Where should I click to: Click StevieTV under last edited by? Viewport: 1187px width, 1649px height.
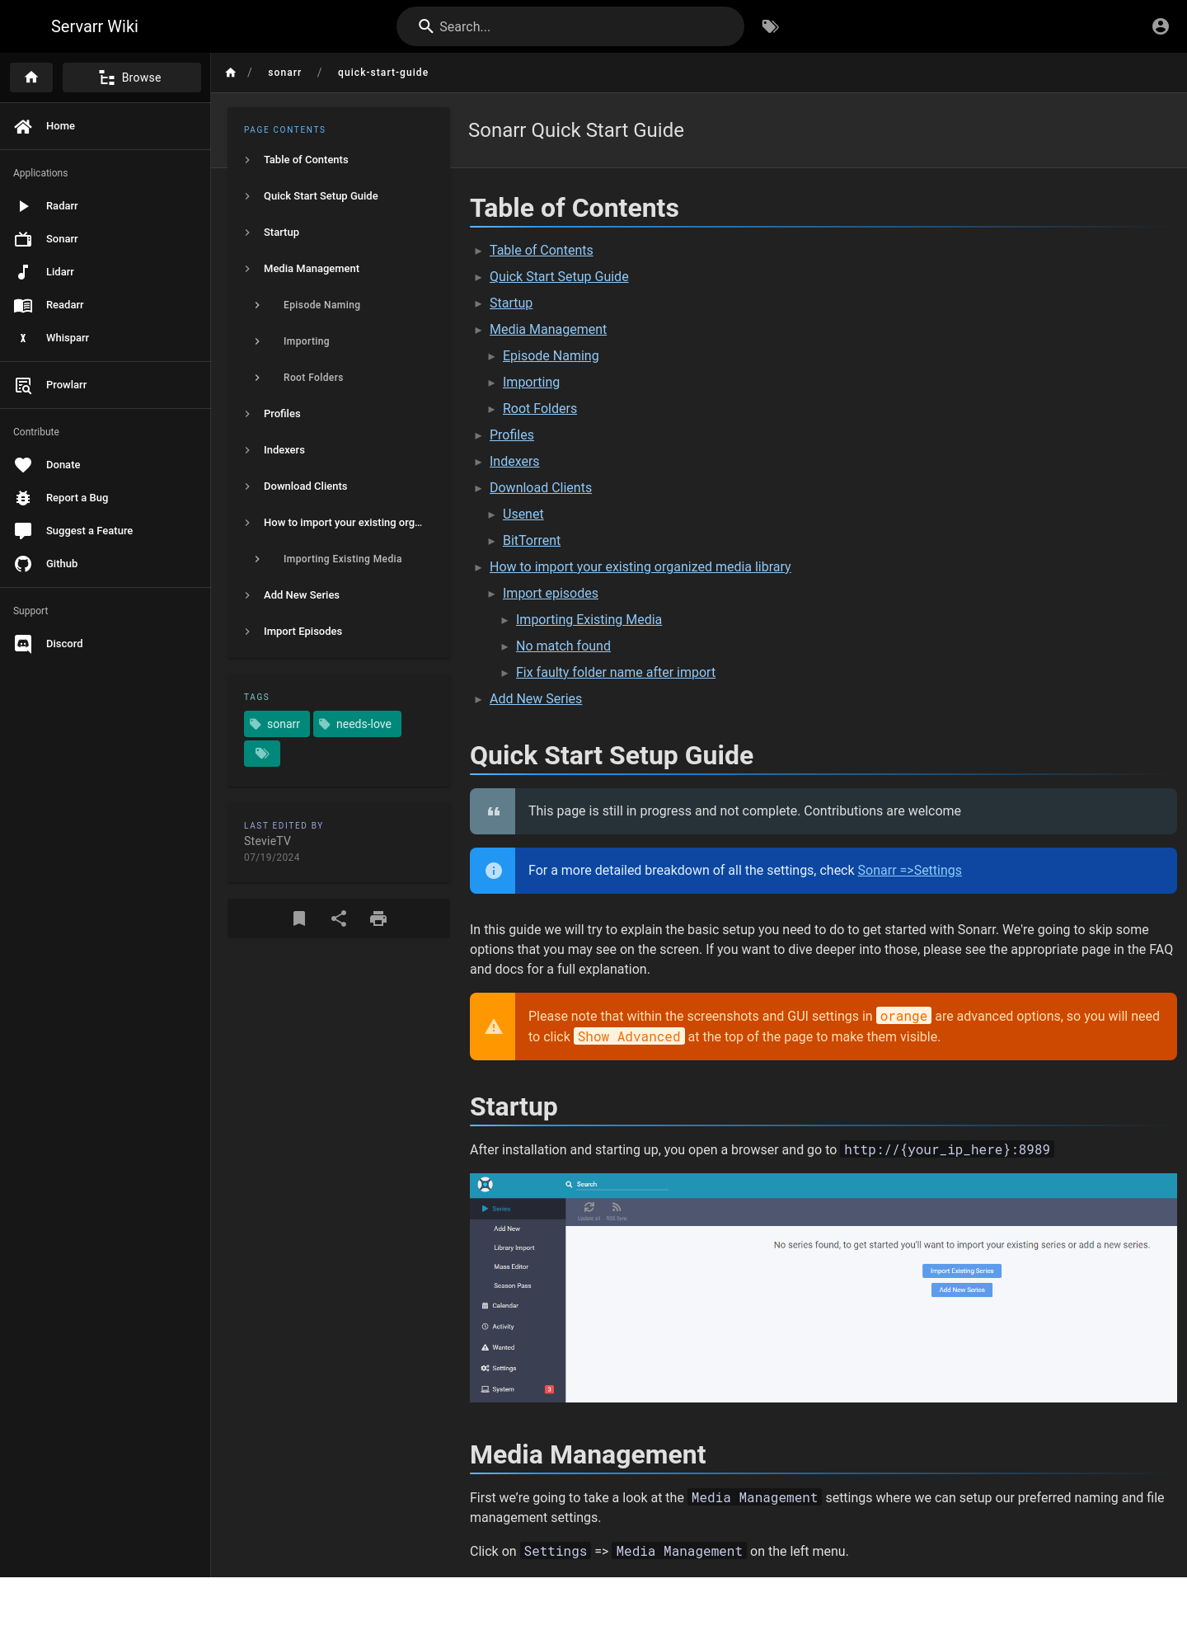click(267, 841)
